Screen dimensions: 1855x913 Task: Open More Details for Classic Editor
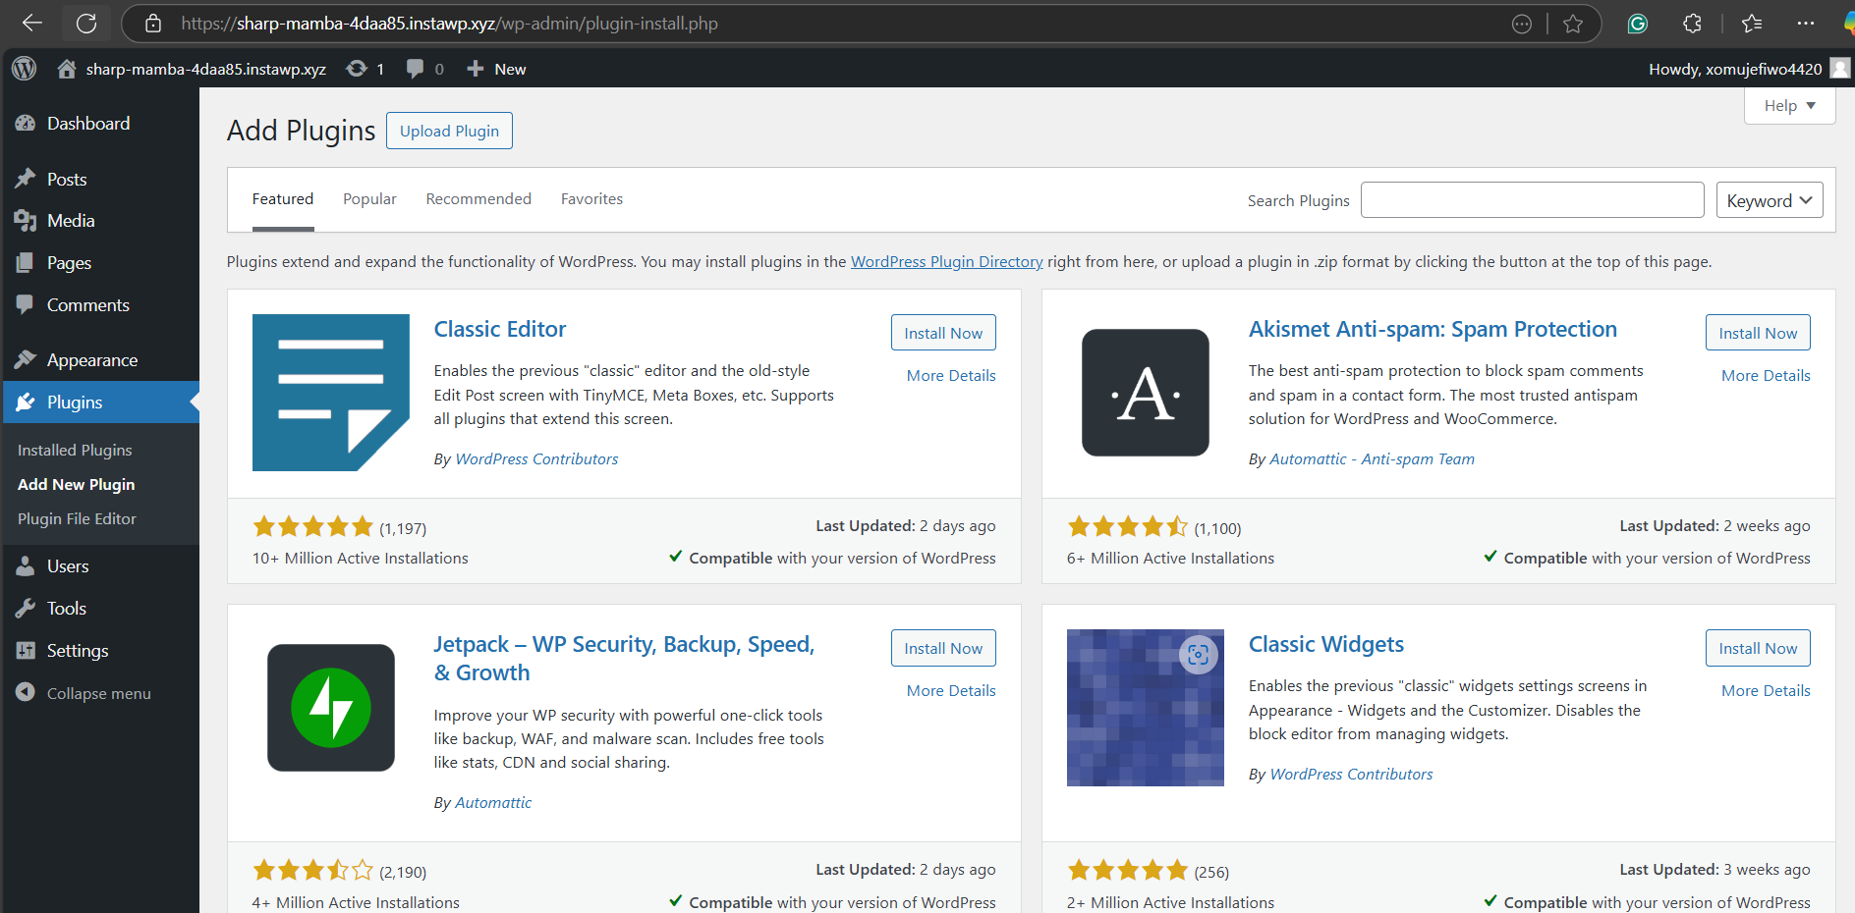[x=951, y=376]
